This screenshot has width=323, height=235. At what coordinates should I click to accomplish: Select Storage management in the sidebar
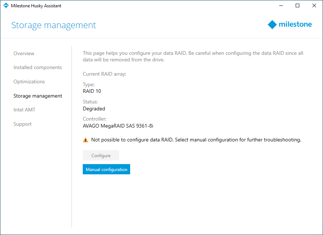click(x=38, y=96)
